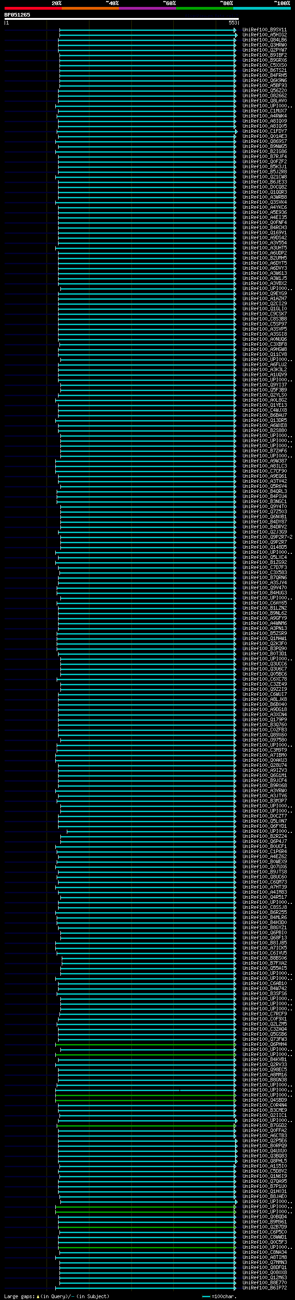Click the orange ~40% identity color bar
This screenshot has width=295, height=1300.
[x=90, y=8]
